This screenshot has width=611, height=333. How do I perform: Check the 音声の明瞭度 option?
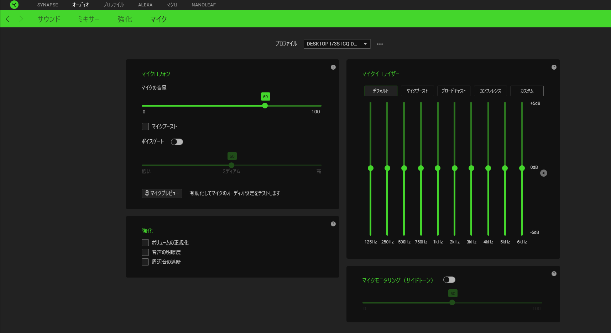pos(145,252)
